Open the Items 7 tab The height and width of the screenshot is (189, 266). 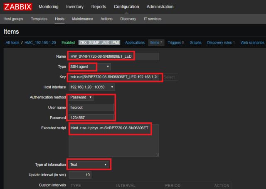click(x=156, y=42)
